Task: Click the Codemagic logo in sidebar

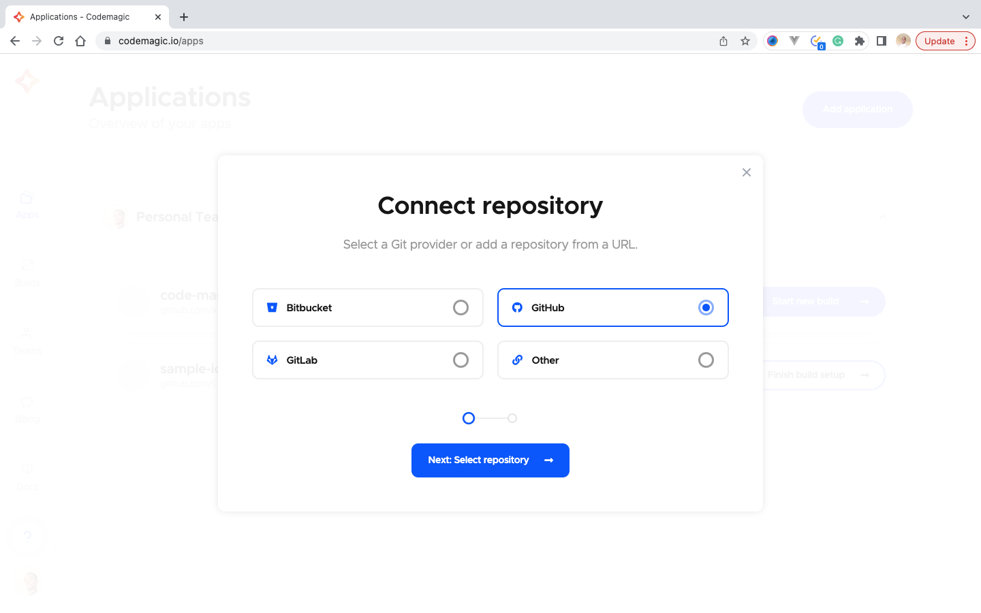Action: point(27,81)
